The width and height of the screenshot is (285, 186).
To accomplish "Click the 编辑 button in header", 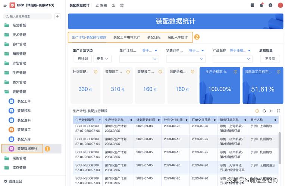I will 101,5.
